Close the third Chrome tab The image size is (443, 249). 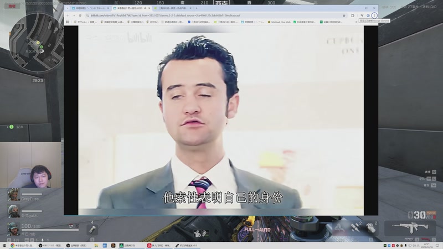pyautogui.click(x=190, y=8)
